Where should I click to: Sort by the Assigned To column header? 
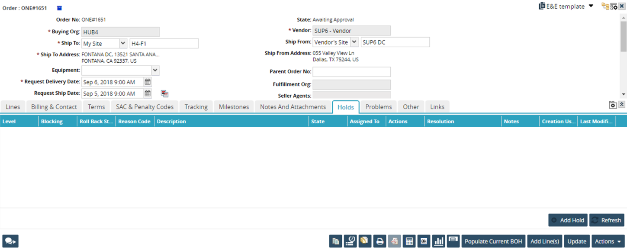pyautogui.click(x=367, y=122)
